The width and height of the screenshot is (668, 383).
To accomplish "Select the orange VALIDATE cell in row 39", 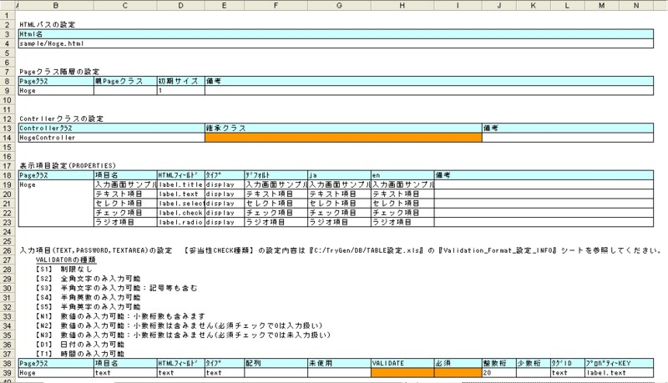I will tap(402, 373).
